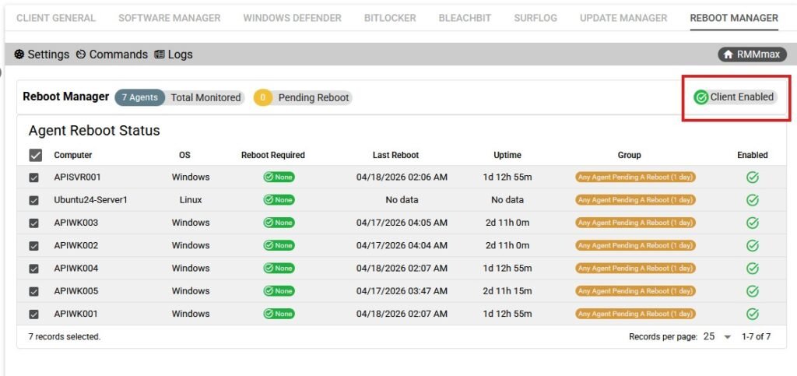The width and height of the screenshot is (797, 376).
Task: Click the None reboot badge for APIWK003
Action: [279, 223]
